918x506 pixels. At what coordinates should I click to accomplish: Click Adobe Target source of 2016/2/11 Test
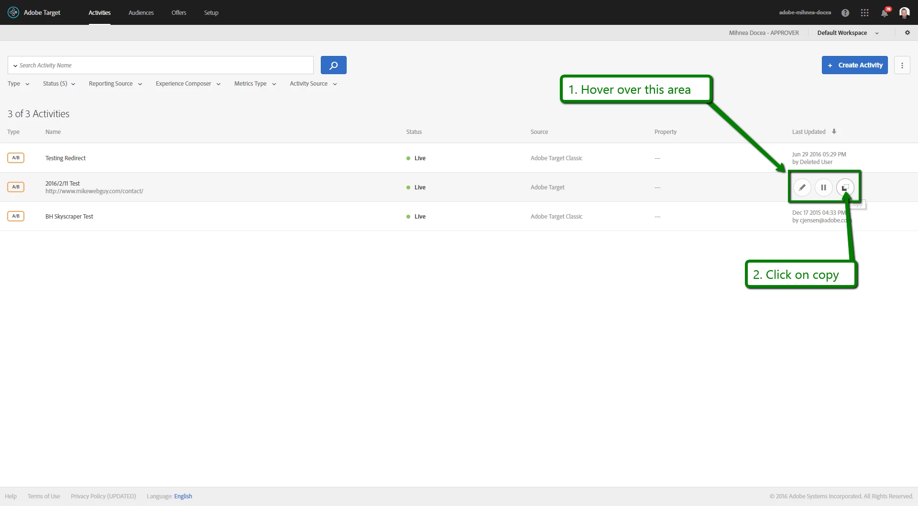pos(547,187)
